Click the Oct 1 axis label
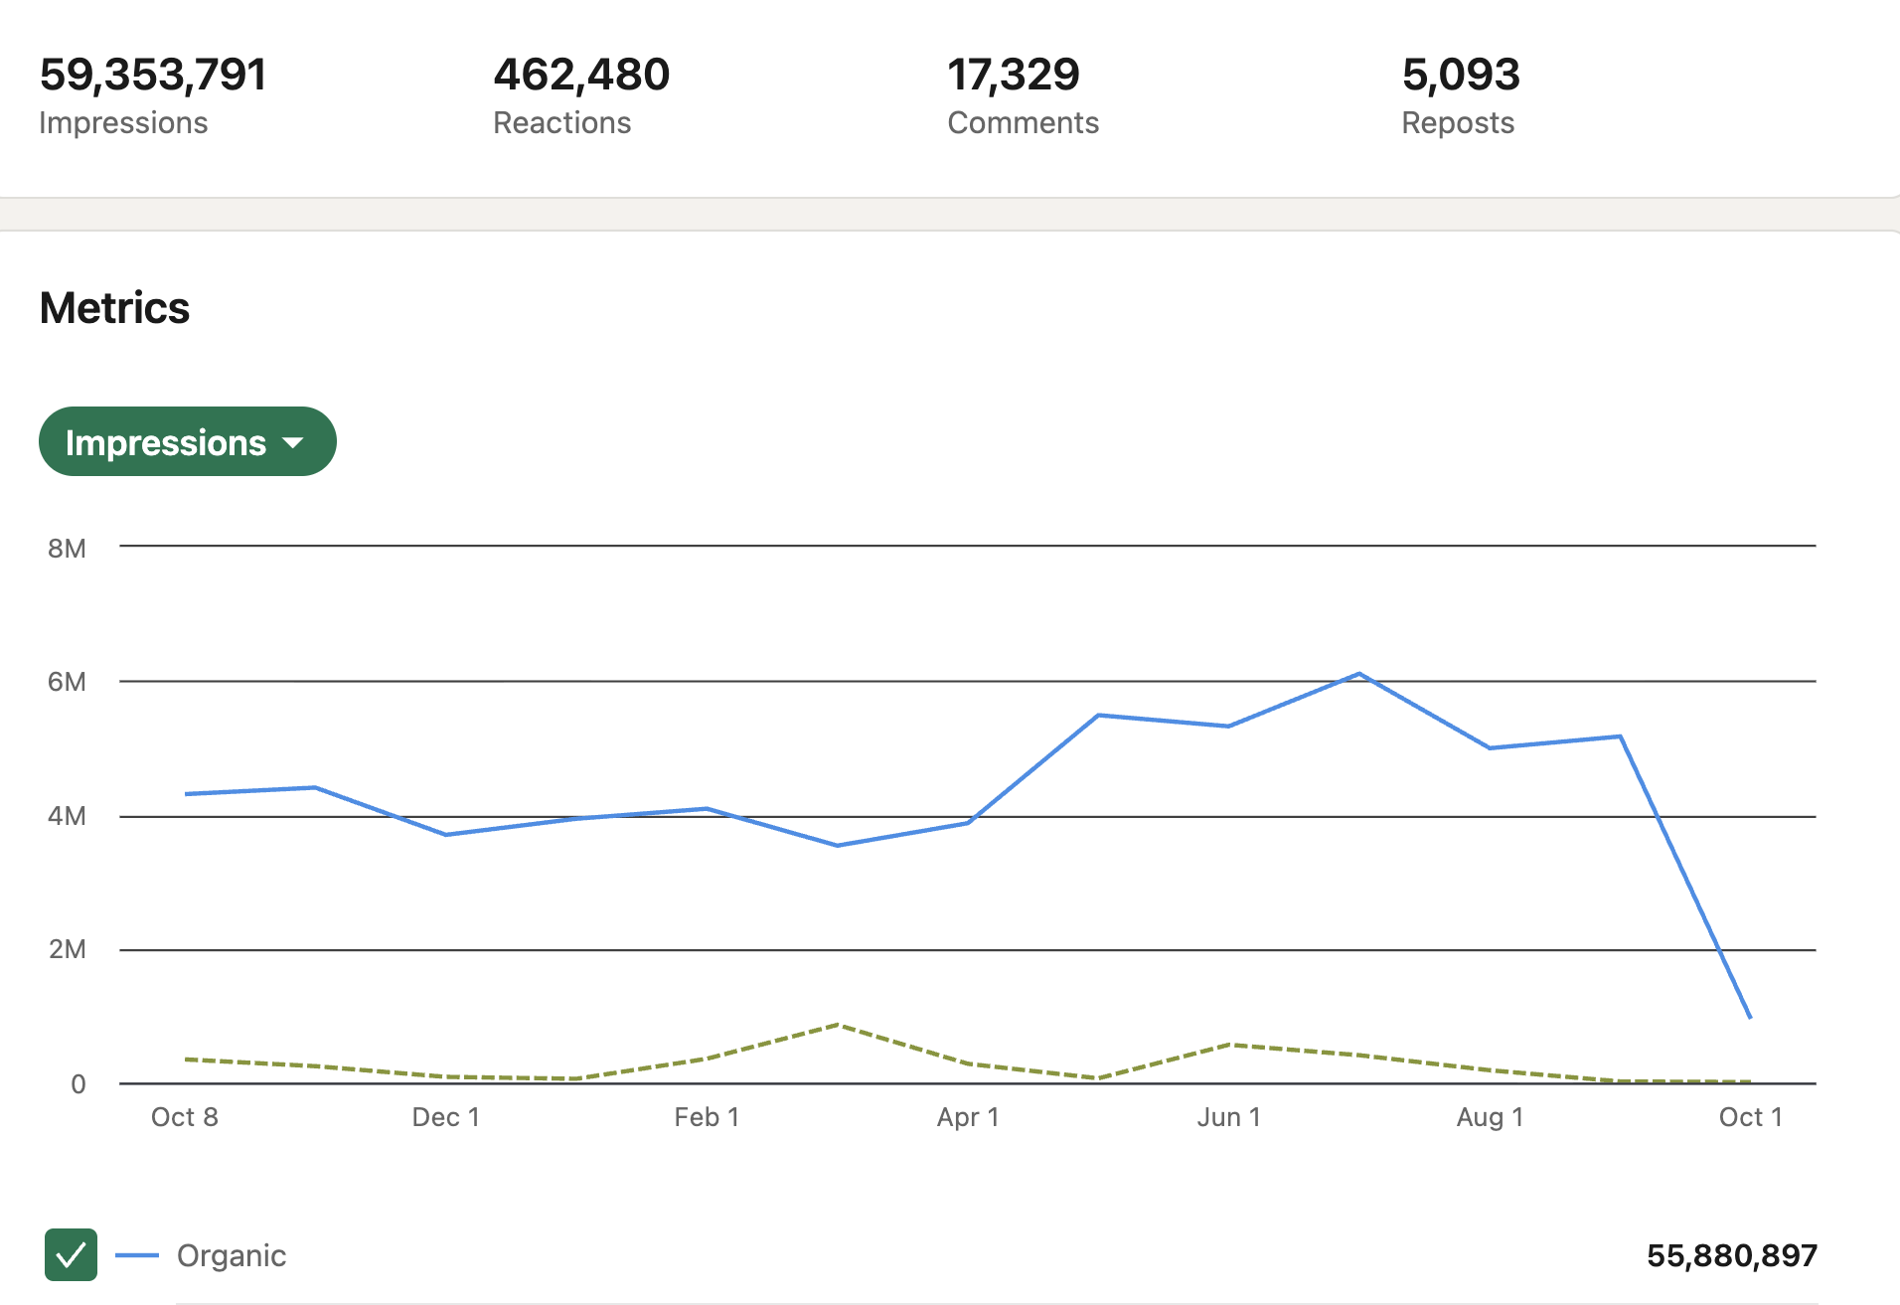Screen dimensions: 1900x1305 (1751, 1117)
